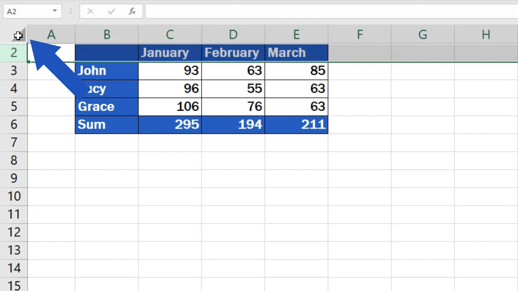
Task: Click the three-dot separator next to Name Box
Action: point(70,11)
